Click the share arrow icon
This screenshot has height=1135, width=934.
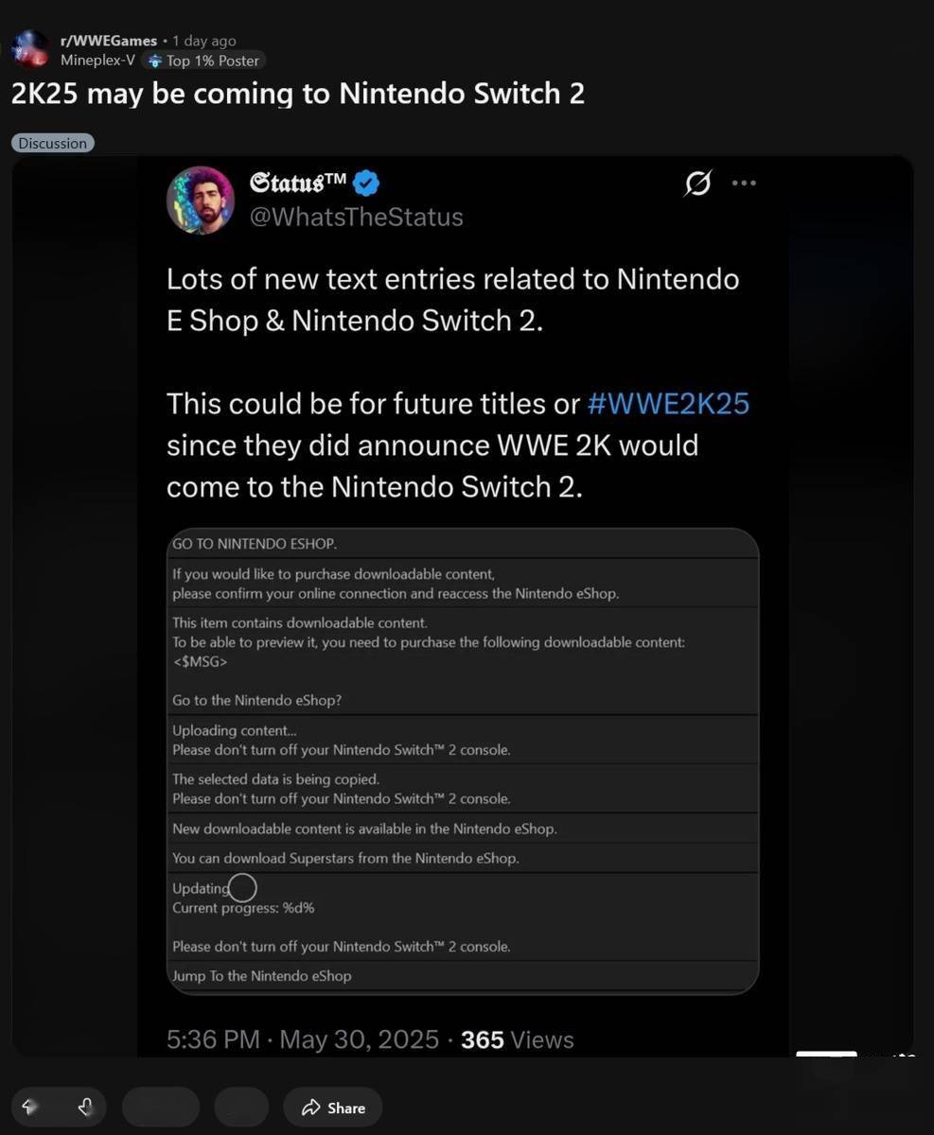tap(310, 1108)
